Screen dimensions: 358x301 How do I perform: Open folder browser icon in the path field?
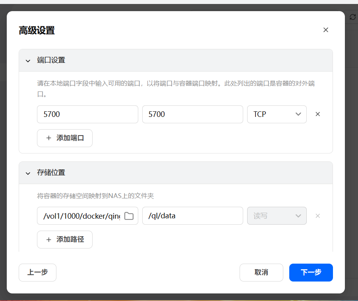click(x=129, y=216)
